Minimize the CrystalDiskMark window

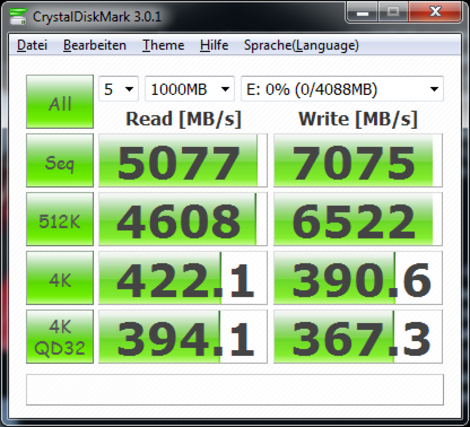pos(362,12)
